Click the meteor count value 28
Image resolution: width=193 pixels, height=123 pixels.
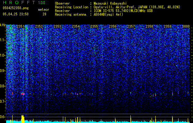click(x=44, y=14)
